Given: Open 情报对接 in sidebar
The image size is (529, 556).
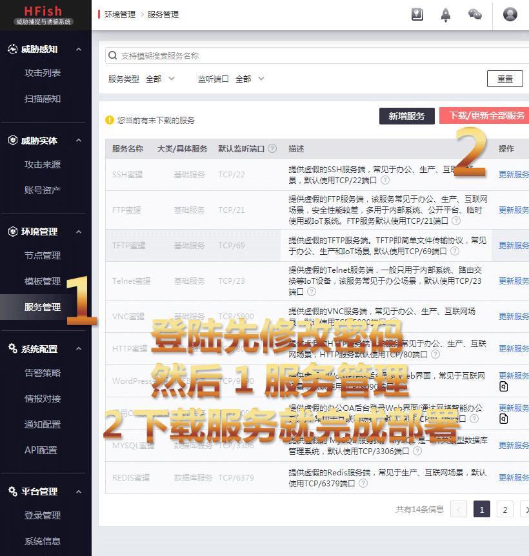Looking at the screenshot, I should [43, 399].
